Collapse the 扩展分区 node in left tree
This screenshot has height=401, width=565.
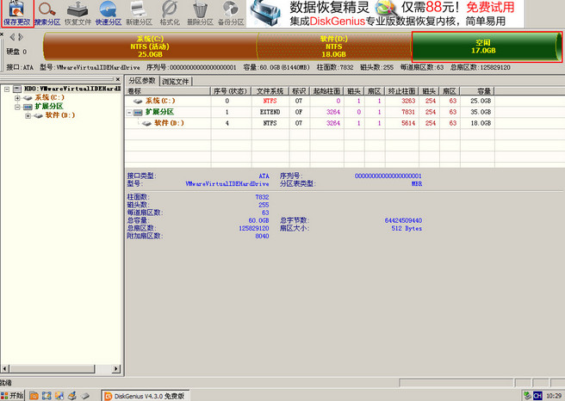18,106
